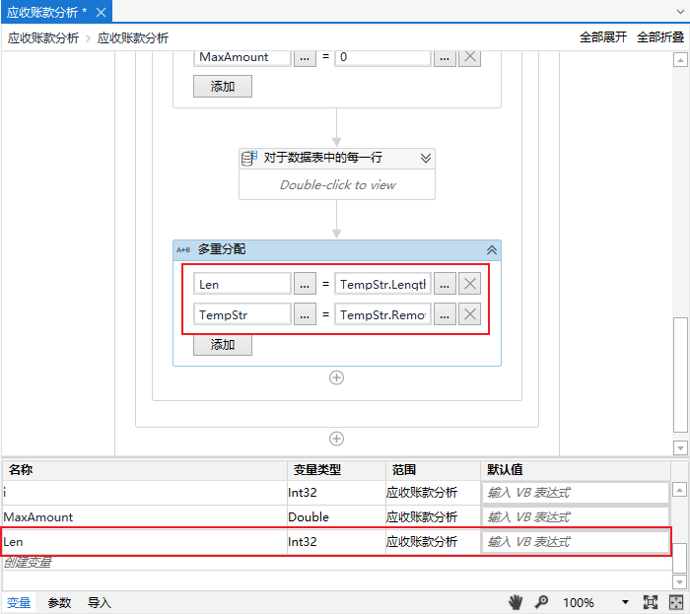This screenshot has width=690, height=614.
Task: Activate the pan hand tool
Action: 515,602
